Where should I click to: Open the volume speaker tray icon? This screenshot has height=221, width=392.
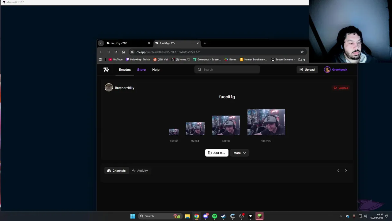click(x=365, y=216)
